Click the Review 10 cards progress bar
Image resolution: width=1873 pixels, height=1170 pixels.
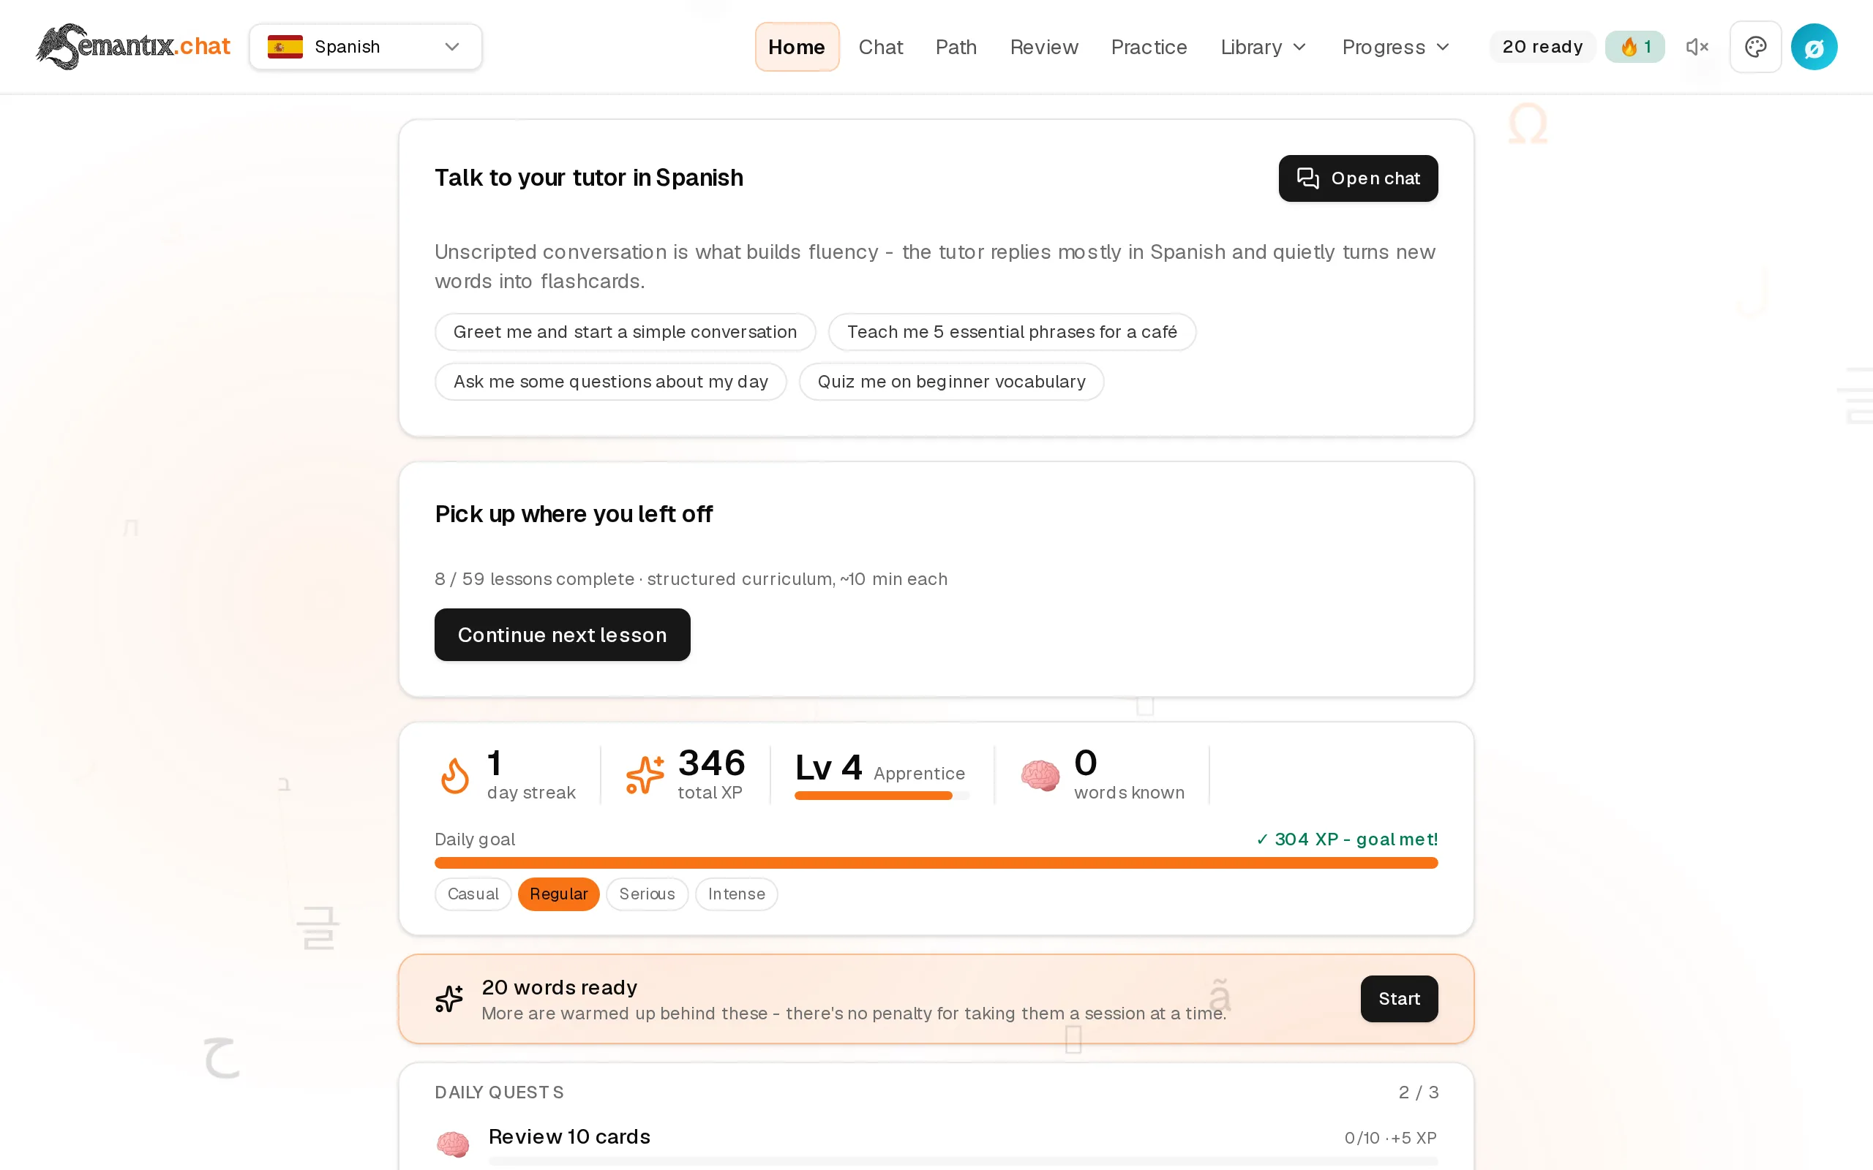coord(963,1160)
